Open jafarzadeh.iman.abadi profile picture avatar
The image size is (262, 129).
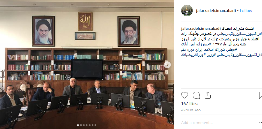point(187,11)
